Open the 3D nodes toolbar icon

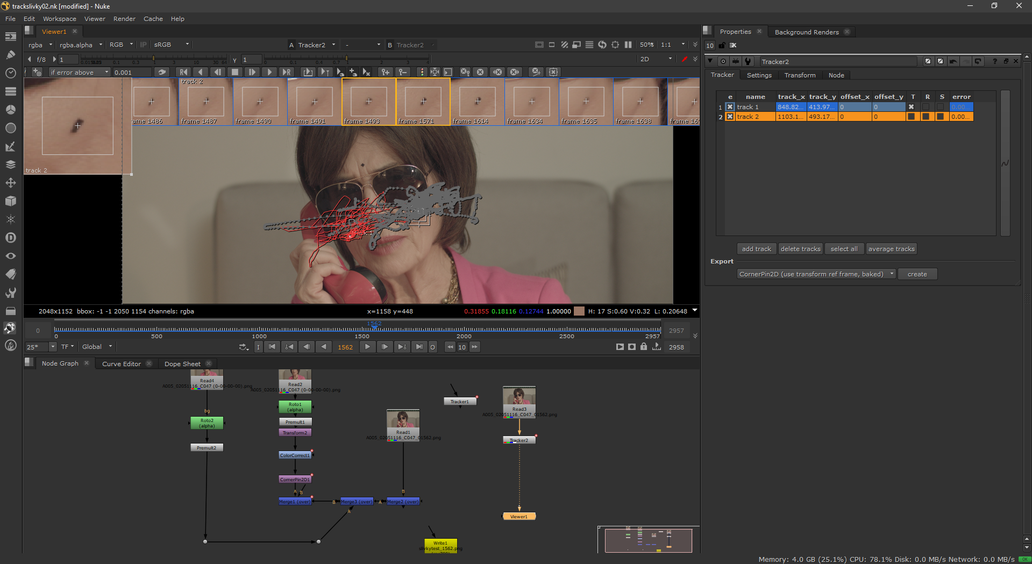(10, 201)
